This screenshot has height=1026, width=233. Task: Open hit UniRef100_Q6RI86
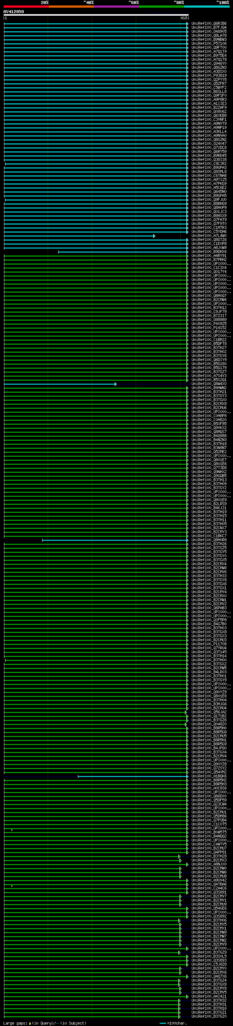[x=209, y=24]
